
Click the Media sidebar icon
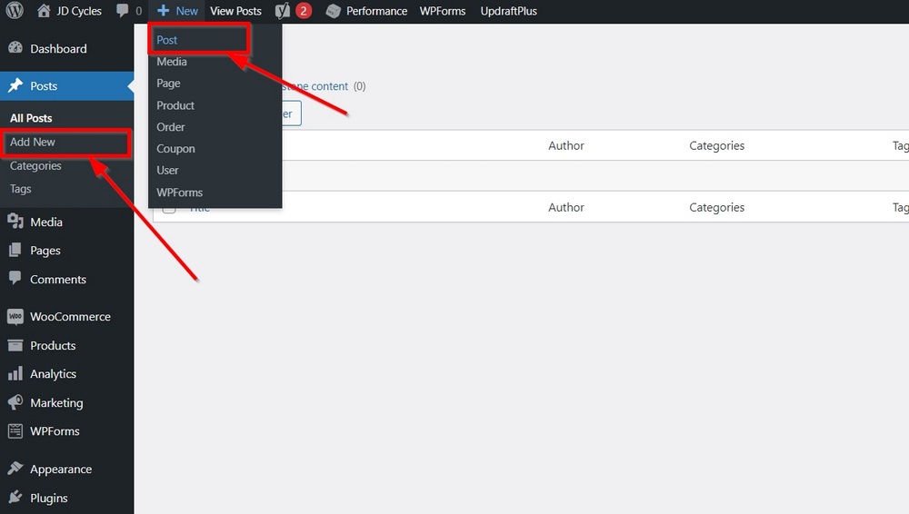(15, 222)
